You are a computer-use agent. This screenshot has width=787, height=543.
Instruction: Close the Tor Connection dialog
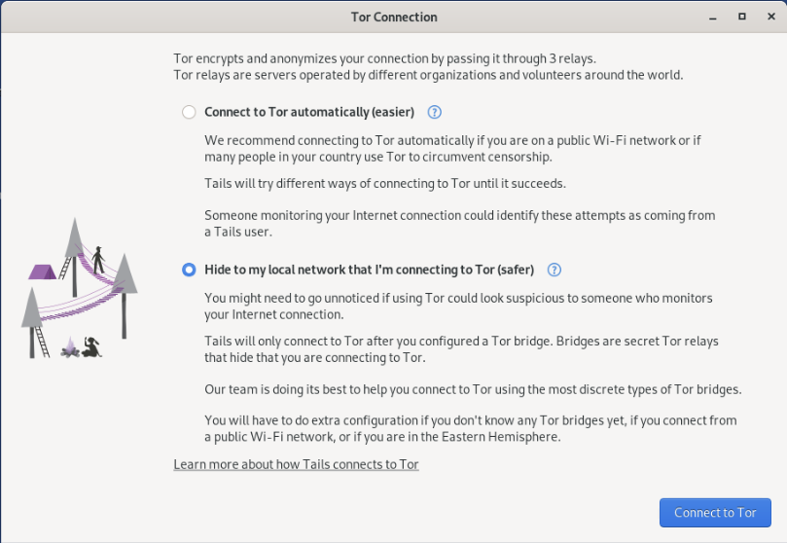coord(771,17)
